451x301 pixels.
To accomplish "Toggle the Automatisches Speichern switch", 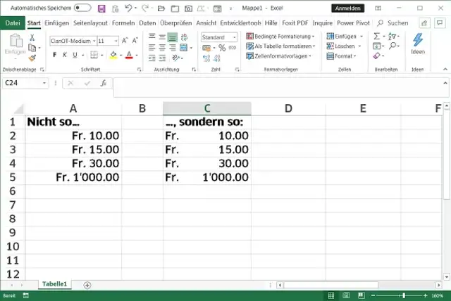I will click(x=82, y=8).
